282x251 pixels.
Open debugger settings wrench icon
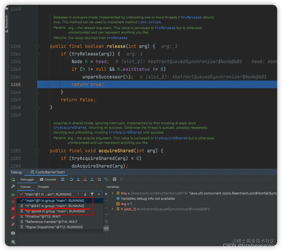pos(13,187)
